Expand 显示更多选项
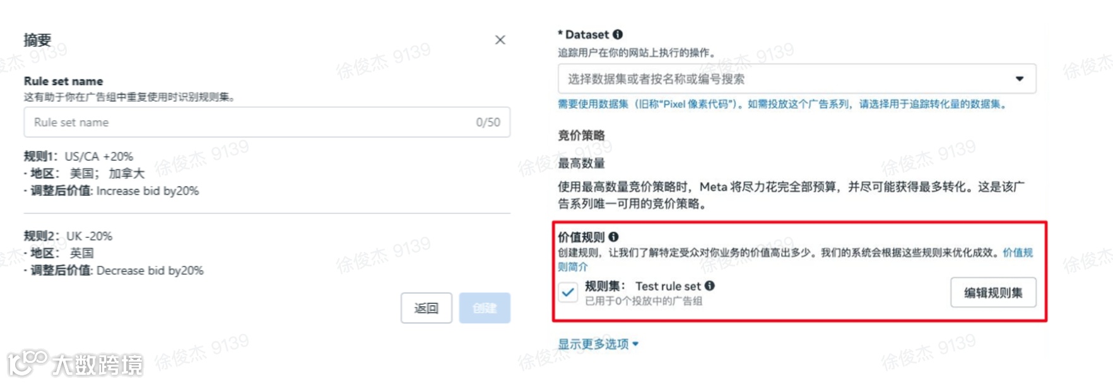Screen dimensions: 1113x383 coord(598,344)
